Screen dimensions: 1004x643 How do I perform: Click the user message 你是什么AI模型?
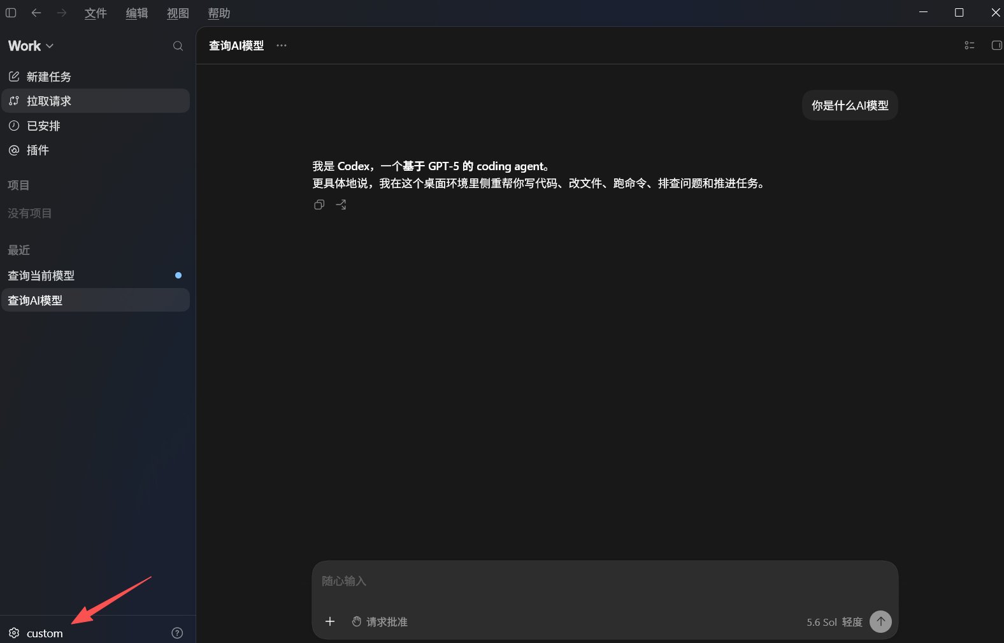[850, 106]
